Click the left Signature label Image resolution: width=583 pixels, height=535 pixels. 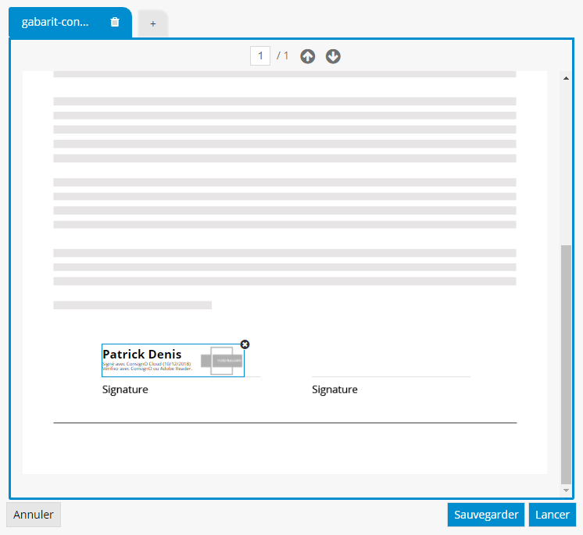125,390
